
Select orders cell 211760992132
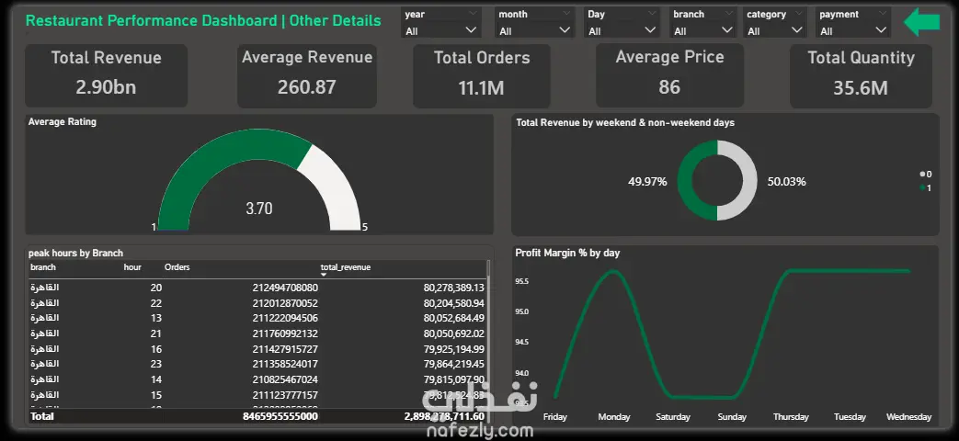tap(285, 334)
